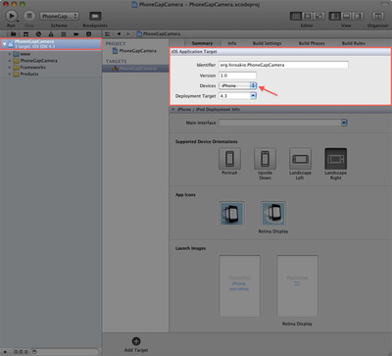Click the Run button options arrow
Image resolution: width=392 pixels, height=356 pixels.
tap(18, 22)
